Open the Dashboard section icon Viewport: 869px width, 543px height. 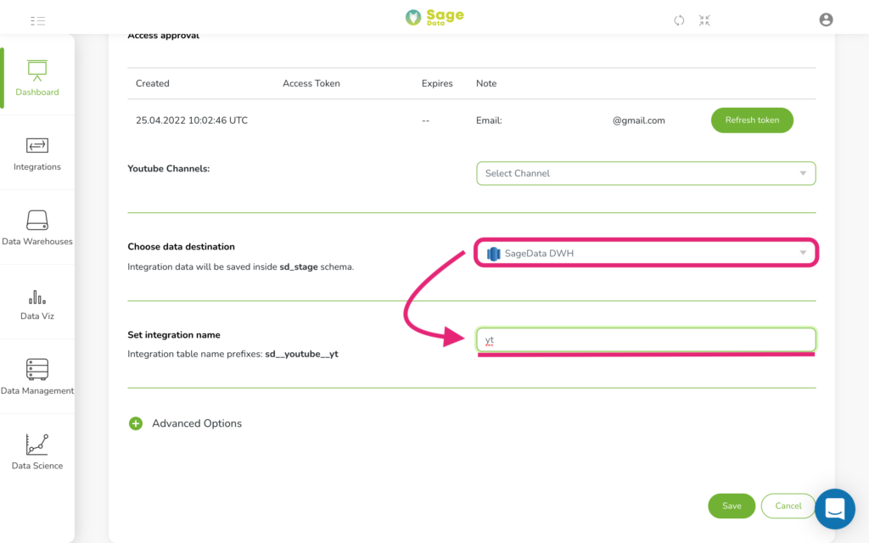click(x=37, y=70)
